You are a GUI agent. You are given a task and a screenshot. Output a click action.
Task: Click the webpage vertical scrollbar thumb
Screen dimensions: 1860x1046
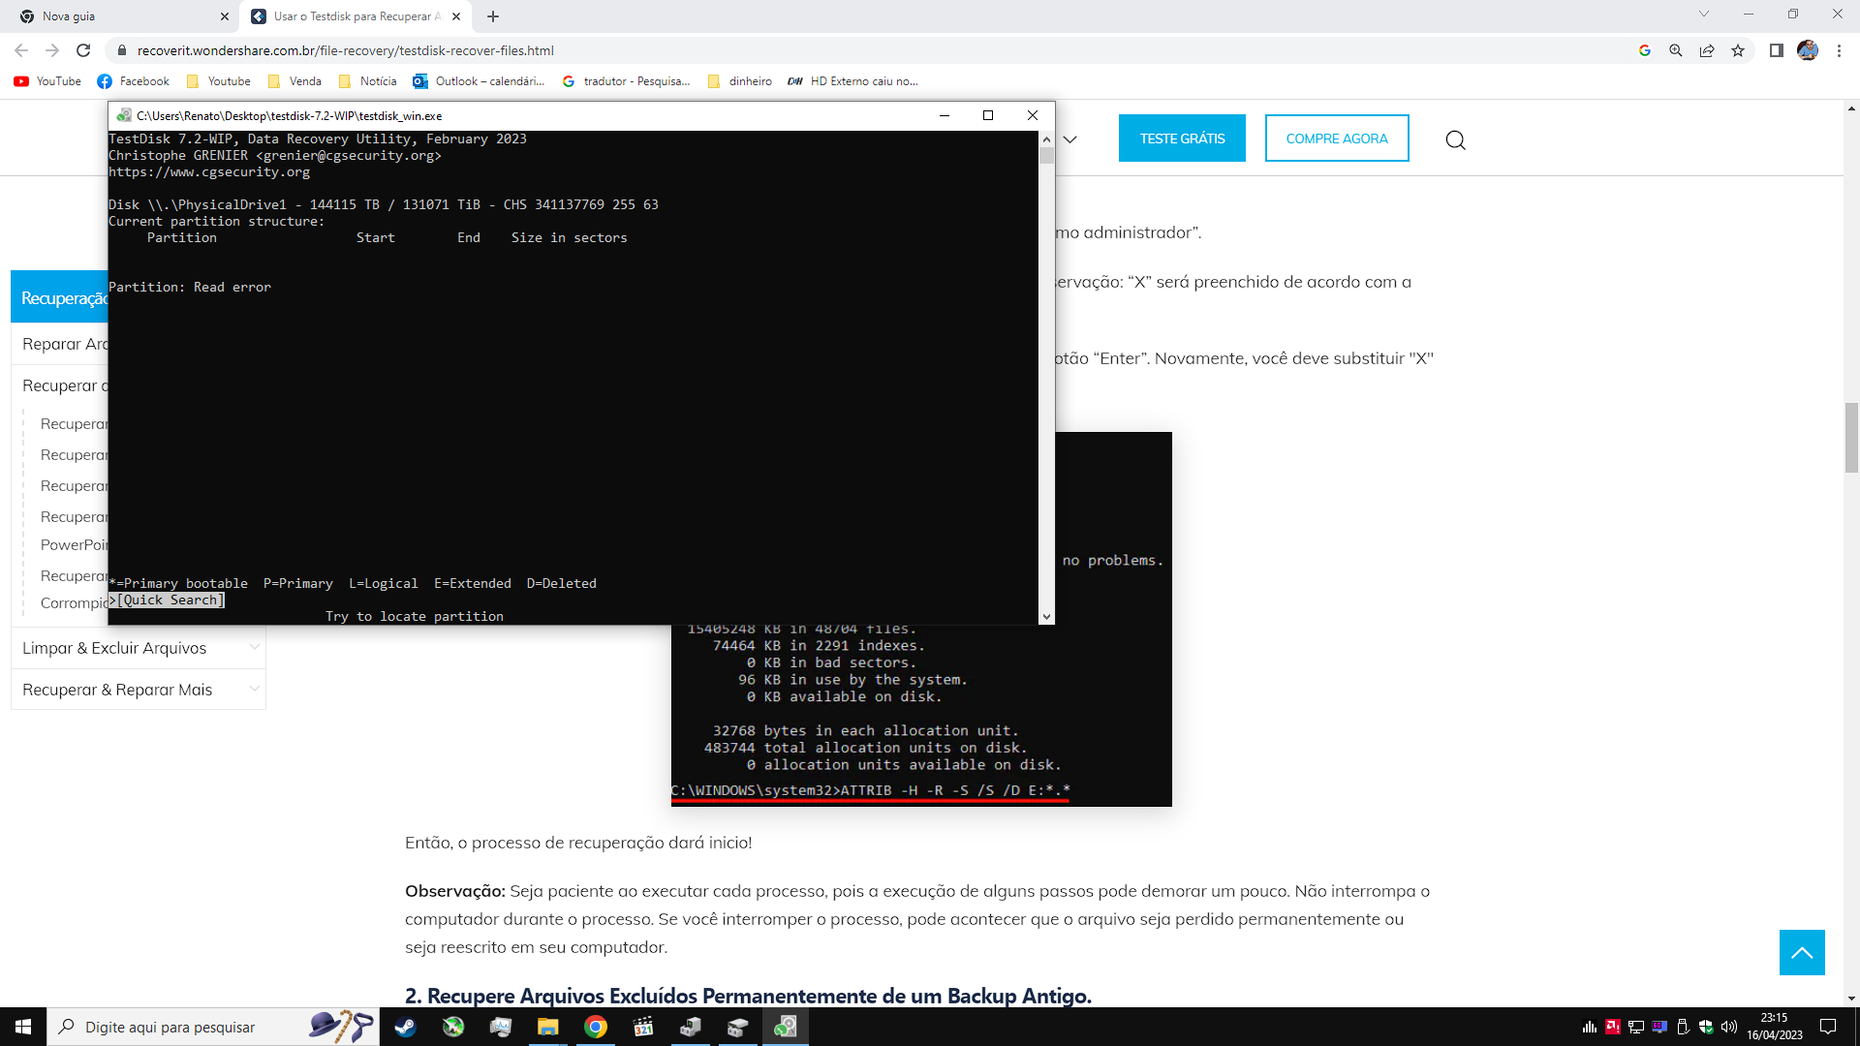tap(1851, 437)
